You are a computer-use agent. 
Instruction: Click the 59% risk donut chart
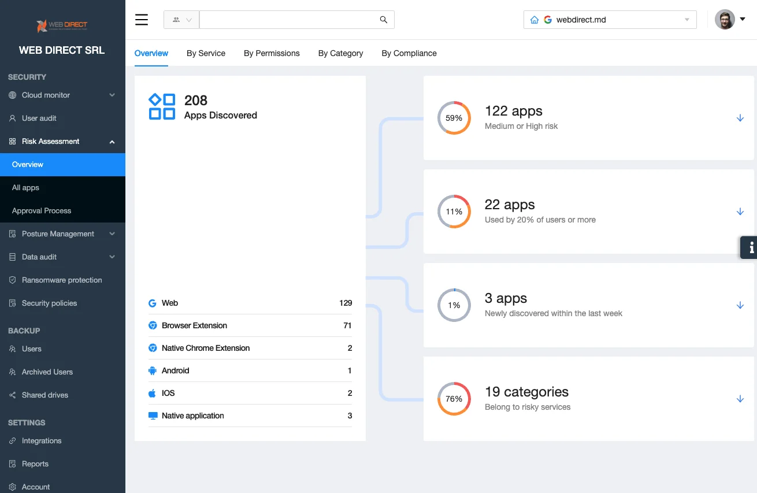tap(454, 118)
